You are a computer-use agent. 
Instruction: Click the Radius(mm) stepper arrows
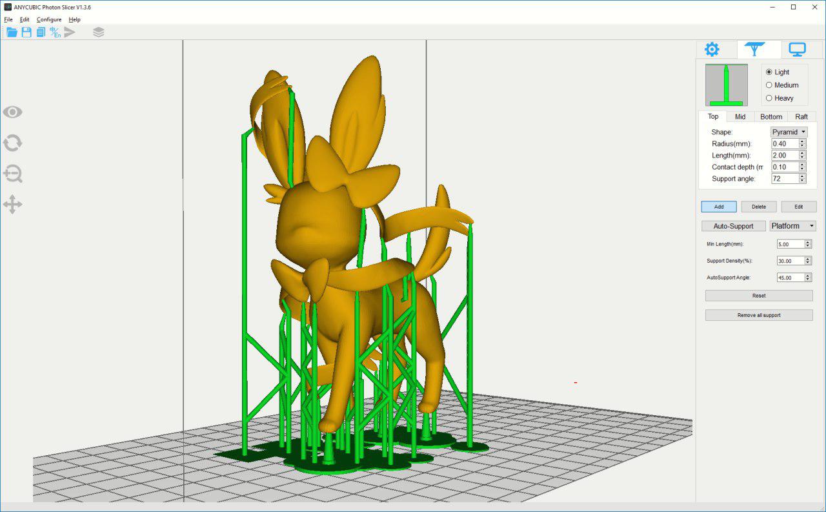pyautogui.click(x=802, y=143)
